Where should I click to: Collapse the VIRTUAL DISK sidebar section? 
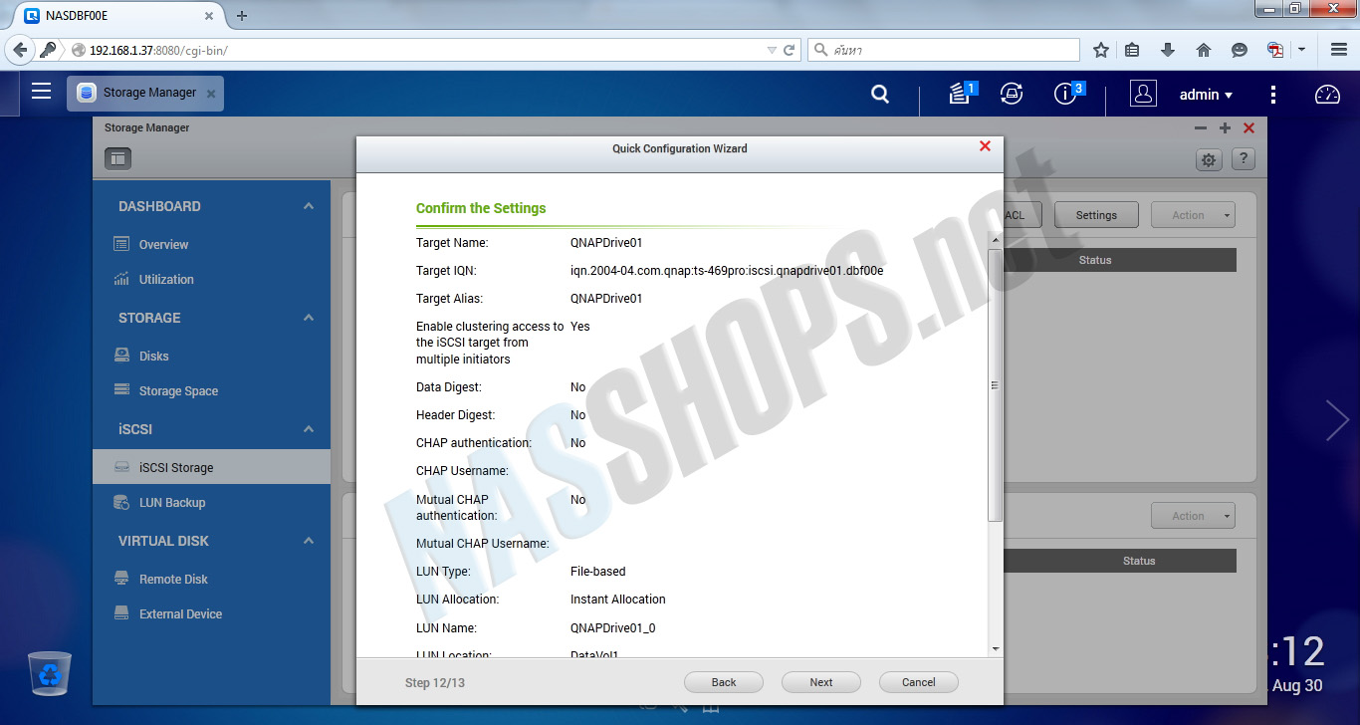coord(309,541)
